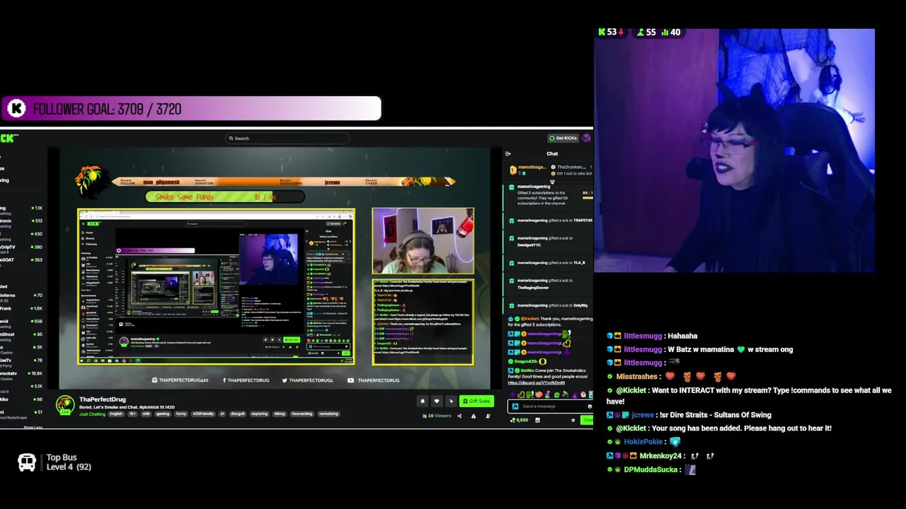Toggle notifications bell for ThaPerfectDrug

pos(423,401)
